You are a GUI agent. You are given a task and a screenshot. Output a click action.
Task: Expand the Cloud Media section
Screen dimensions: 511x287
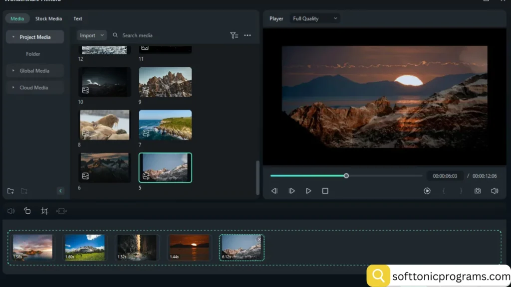13,88
